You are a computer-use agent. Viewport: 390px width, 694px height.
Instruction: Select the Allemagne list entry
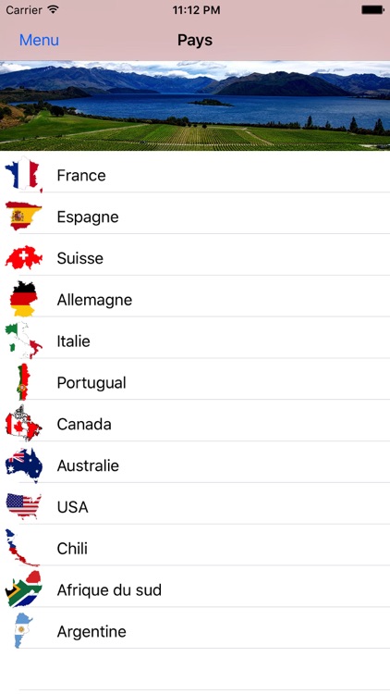pos(195,299)
